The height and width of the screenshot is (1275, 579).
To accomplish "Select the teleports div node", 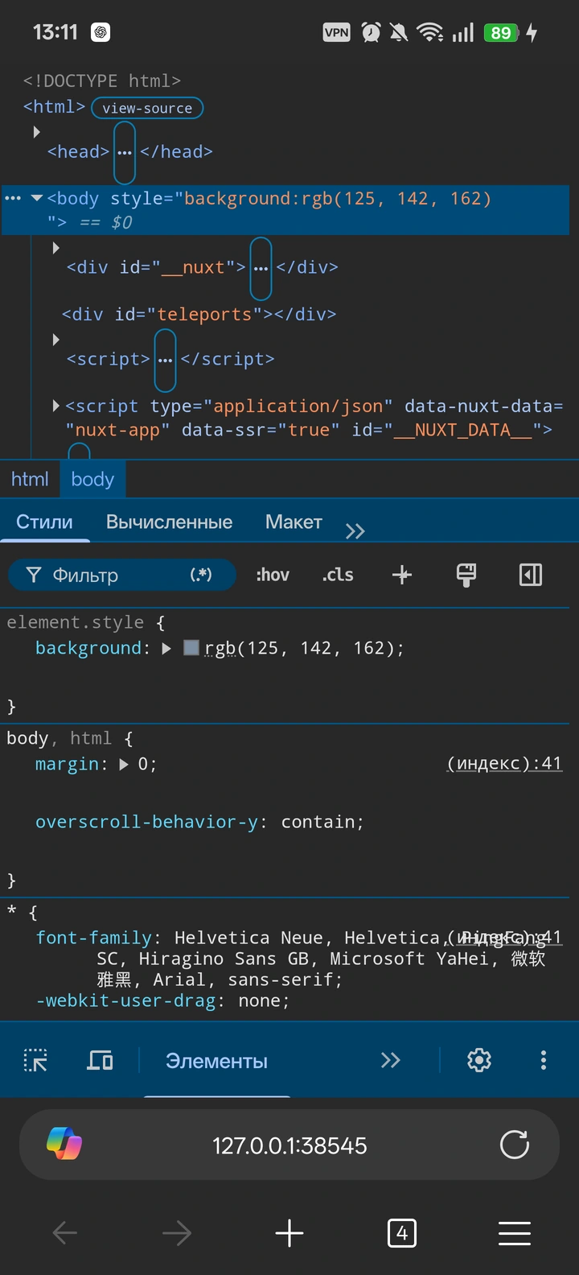I will tap(199, 314).
